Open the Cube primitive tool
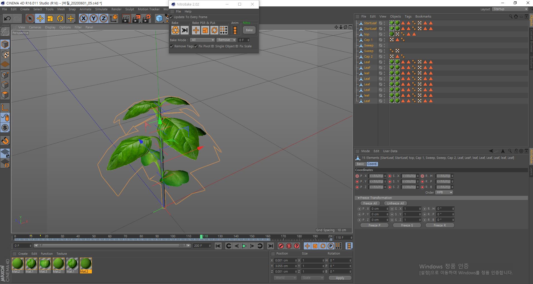 pos(159,19)
